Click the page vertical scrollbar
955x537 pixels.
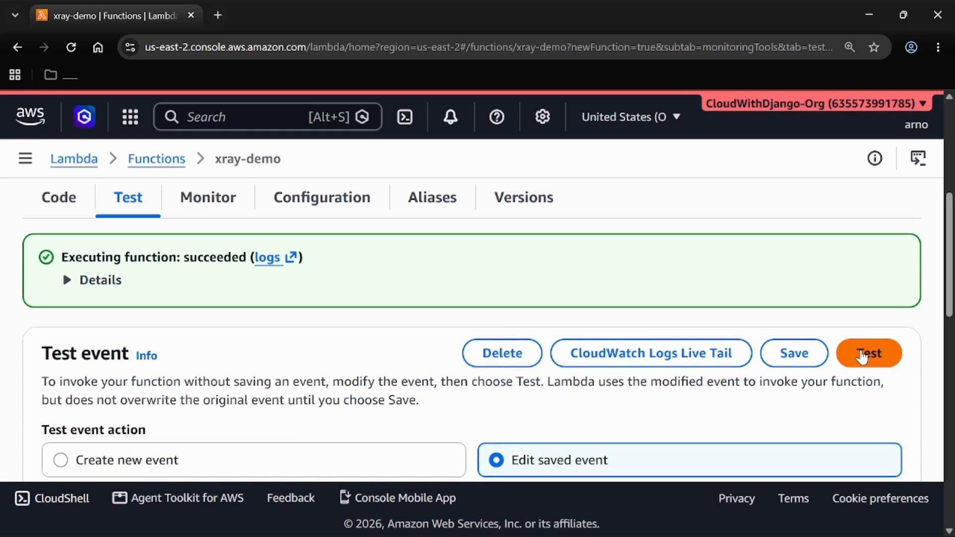tap(949, 255)
